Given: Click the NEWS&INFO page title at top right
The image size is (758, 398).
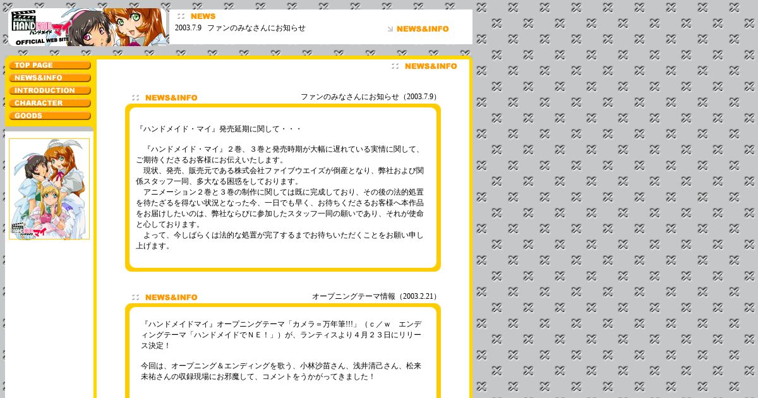Looking at the screenshot, I should tap(431, 66).
